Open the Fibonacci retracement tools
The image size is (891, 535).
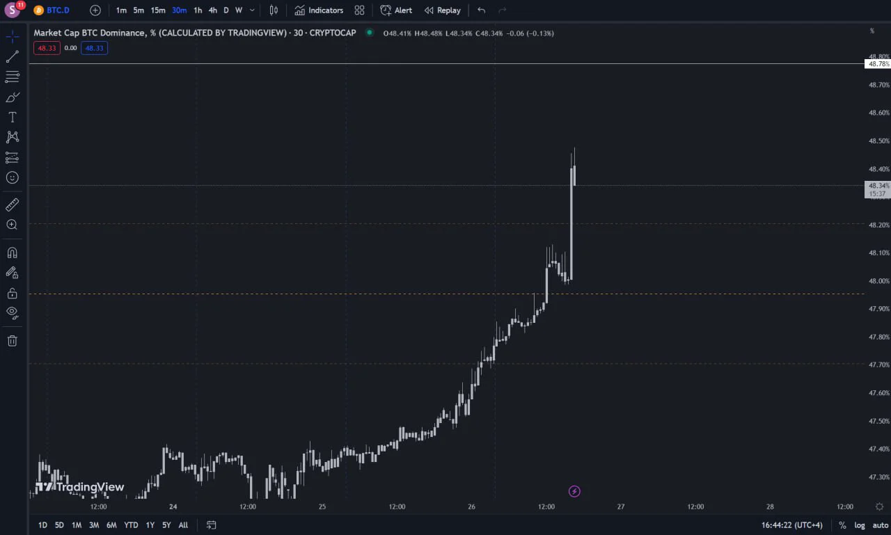click(x=13, y=77)
